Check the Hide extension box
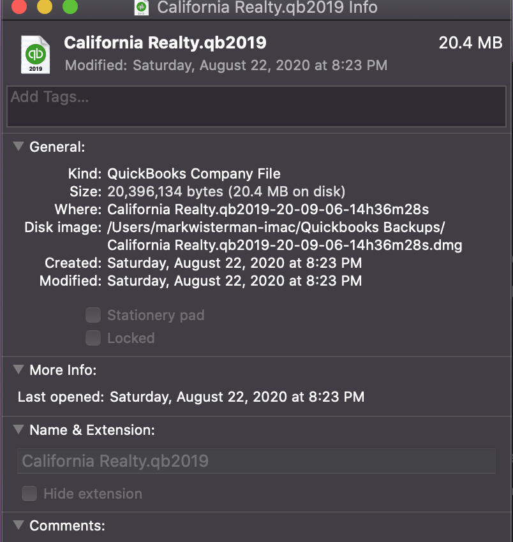Viewport: 513px width, 542px height. point(29,494)
